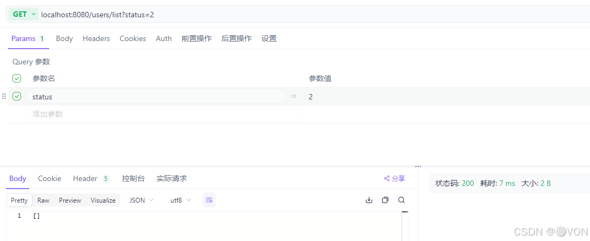Toggle the word wrap icon
This screenshot has width=590, height=241.
[x=209, y=200]
